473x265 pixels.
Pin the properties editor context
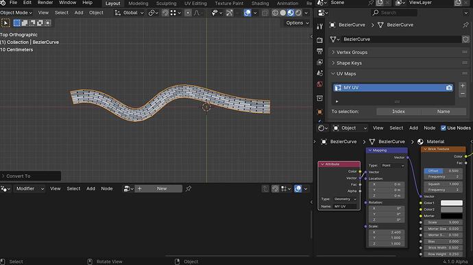pyautogui.click(x=465, y=25)
